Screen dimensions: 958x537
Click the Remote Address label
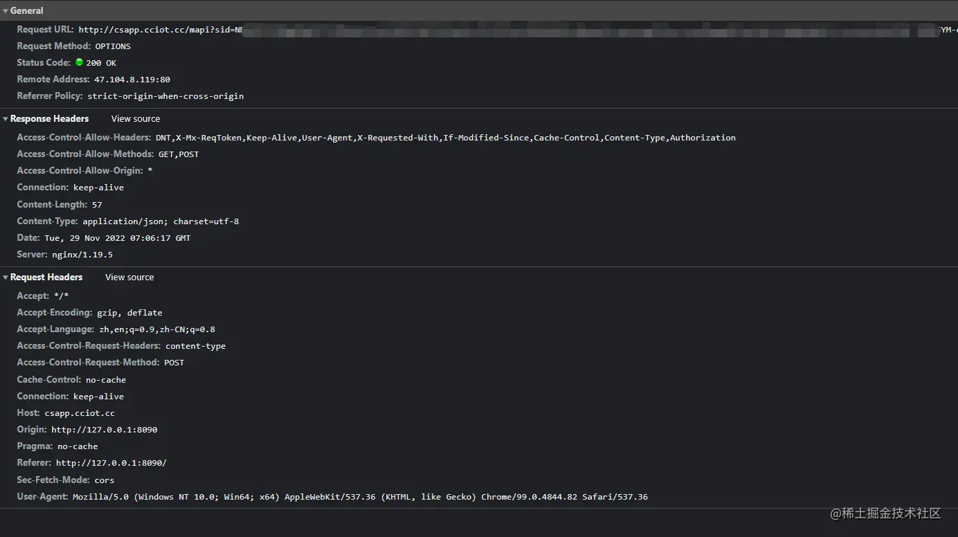[53, 80]
